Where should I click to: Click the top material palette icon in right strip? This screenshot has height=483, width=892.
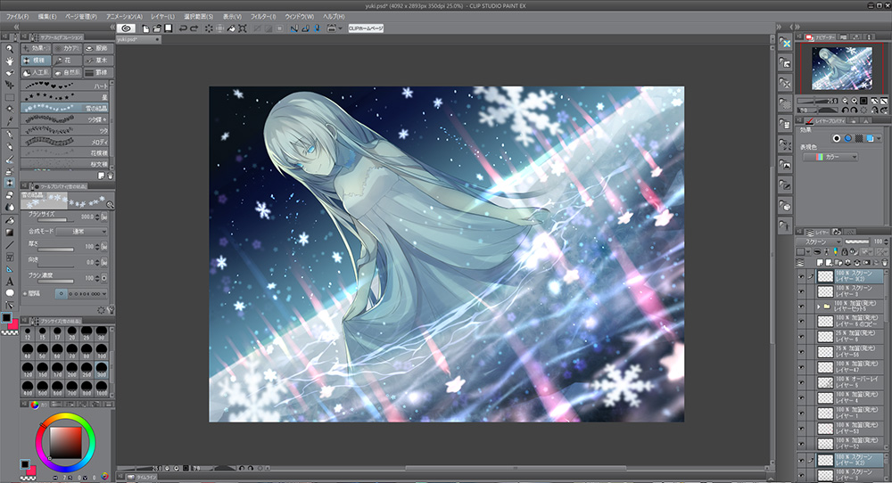tap(785, 43)
